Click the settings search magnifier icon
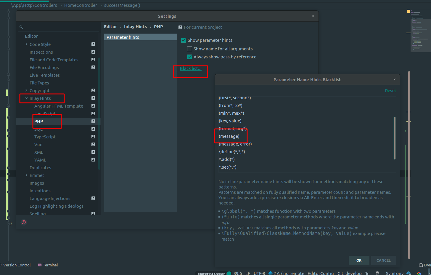431x275 pixels. 21,27
